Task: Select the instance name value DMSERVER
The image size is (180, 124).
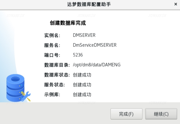Action: pyautogui.click(x=84, y=35)
